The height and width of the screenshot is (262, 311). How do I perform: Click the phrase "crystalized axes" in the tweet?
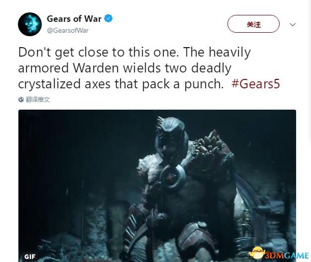(x=64, y=84)
